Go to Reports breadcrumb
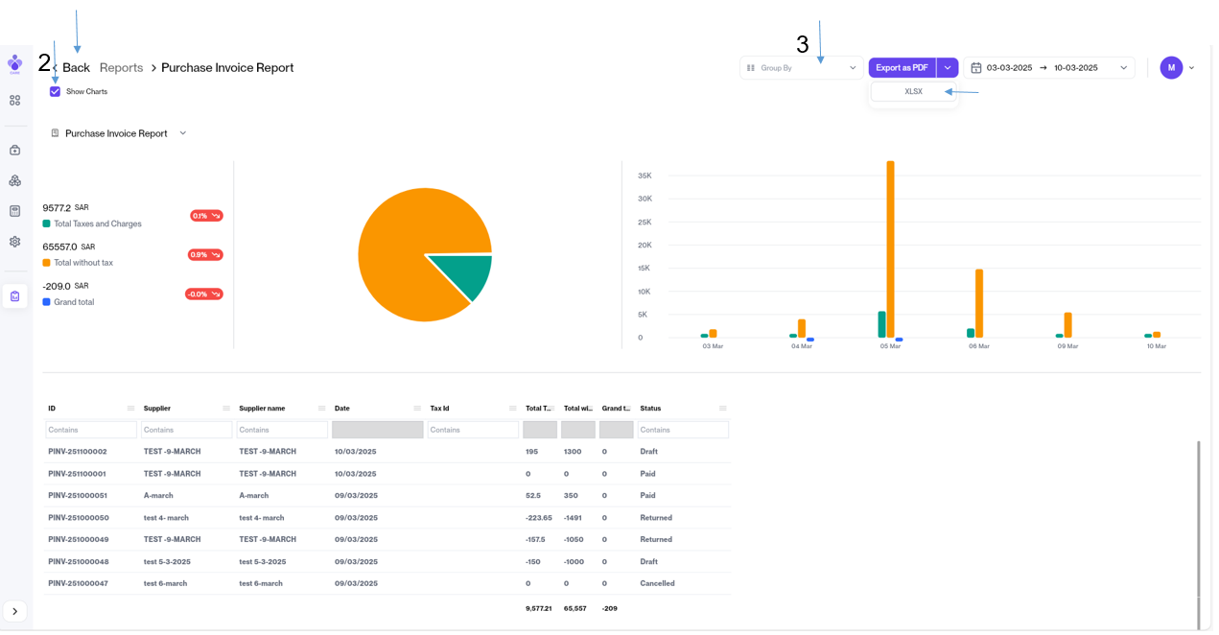 (121, 68)
